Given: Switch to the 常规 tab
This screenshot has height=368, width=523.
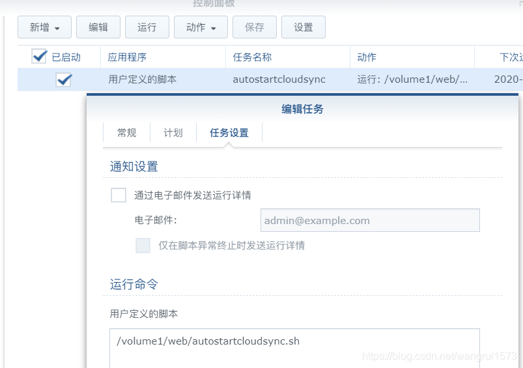Looking at the screenshot, I should coord(127,133).
